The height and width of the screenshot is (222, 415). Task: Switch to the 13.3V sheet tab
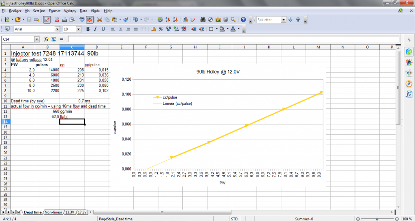click(70, 212)
